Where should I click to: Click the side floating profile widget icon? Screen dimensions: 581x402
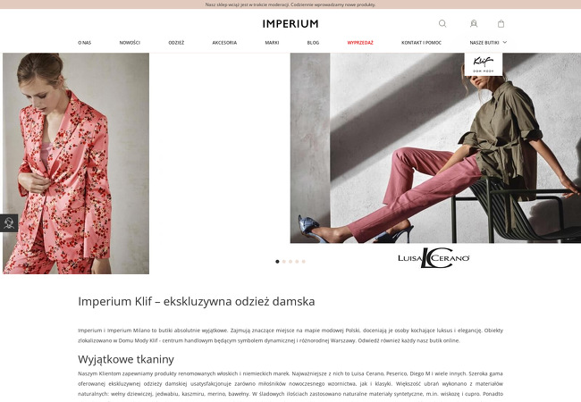point(9,223)
